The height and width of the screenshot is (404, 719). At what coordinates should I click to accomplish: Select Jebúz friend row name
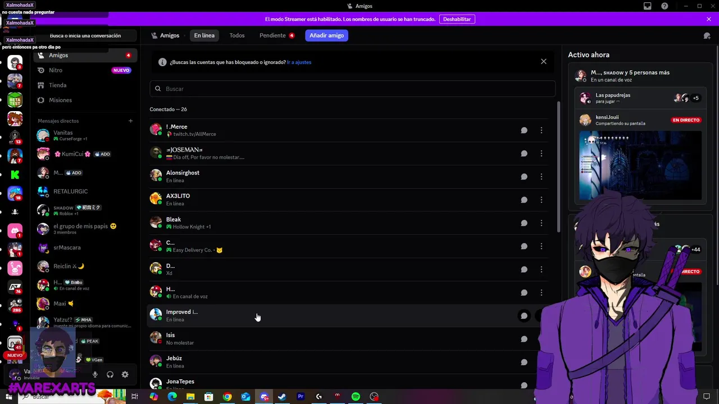(x=174, y=358)
